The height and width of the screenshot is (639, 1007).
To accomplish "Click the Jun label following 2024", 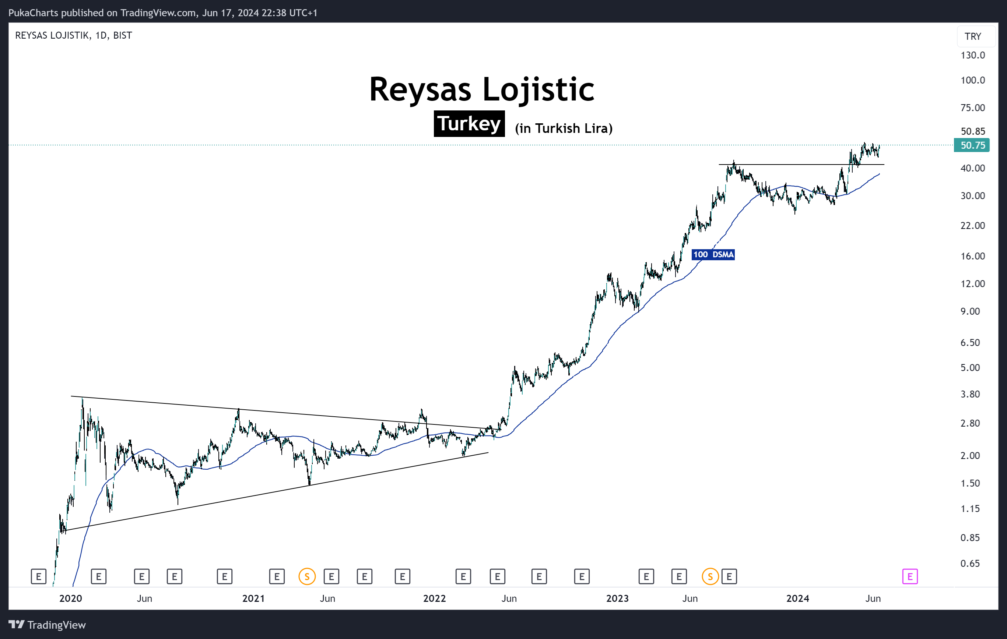I will [873, 599].
